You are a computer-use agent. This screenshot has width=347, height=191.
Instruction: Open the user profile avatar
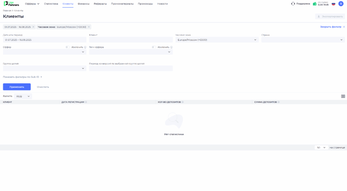(341, 4)
